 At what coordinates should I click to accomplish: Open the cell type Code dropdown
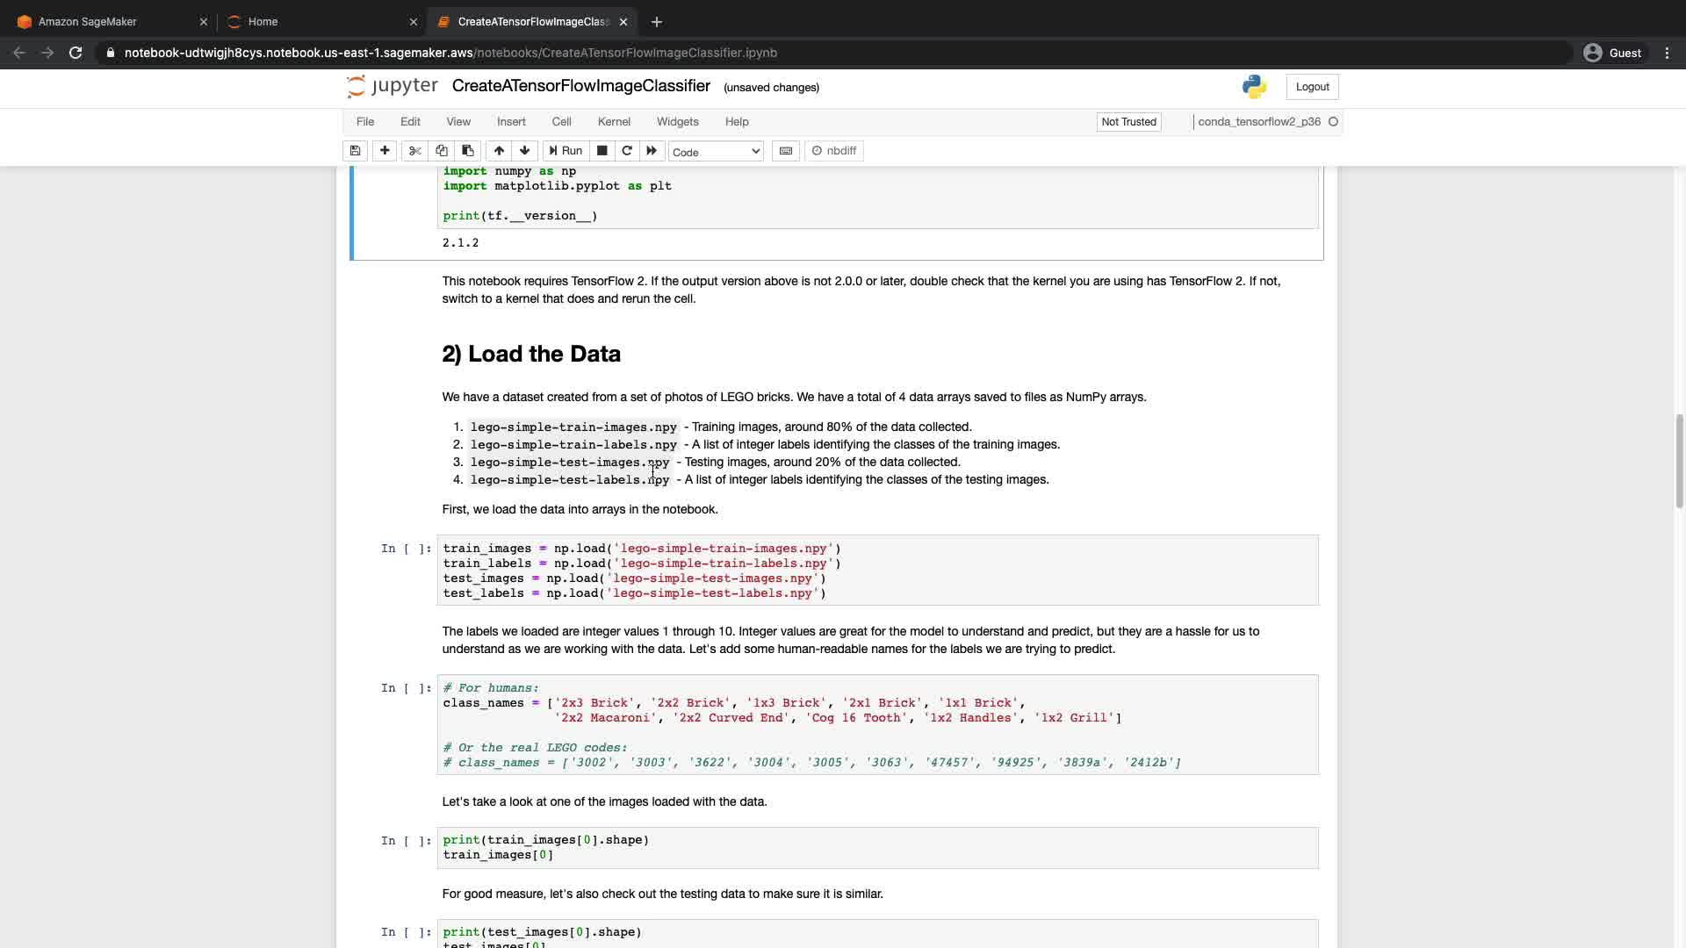(x=716, y=152)
